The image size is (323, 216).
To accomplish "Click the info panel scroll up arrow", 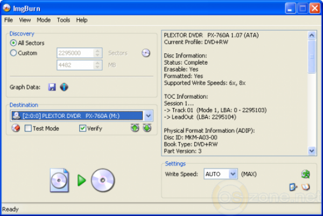I will click(312, 36).
